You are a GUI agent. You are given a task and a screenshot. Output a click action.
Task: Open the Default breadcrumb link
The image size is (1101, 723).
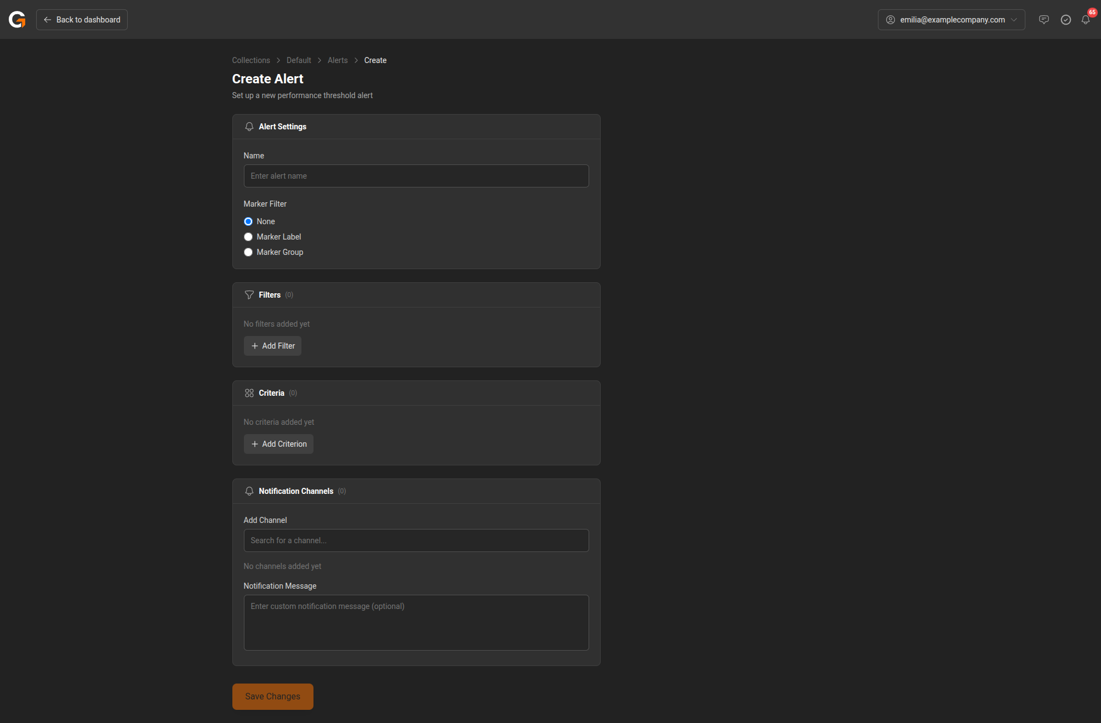(x=299, y=60)
